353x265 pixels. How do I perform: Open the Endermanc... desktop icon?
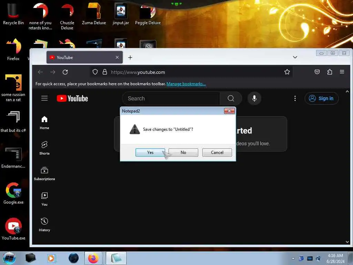pos(13,158)
